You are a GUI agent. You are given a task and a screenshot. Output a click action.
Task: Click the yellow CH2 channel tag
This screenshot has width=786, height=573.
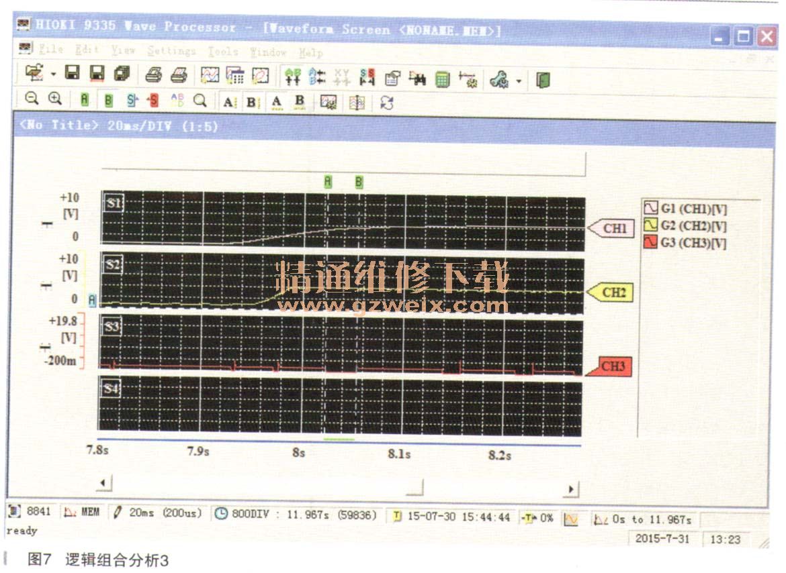coord(610,293)
